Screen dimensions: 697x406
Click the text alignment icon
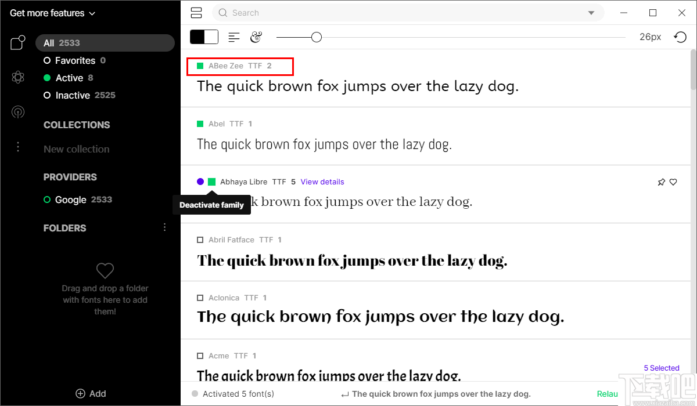pos(234,37)
